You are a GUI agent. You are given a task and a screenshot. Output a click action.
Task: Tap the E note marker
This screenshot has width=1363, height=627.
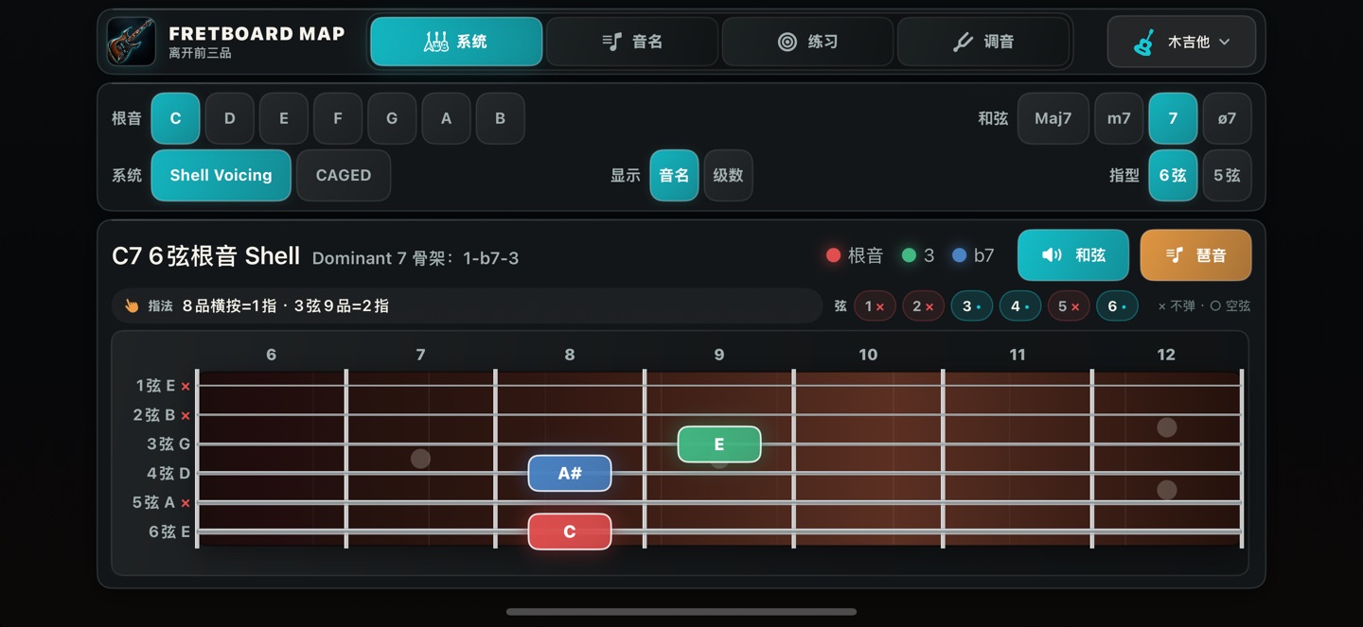pyautogui.click(x=719, y=444)
